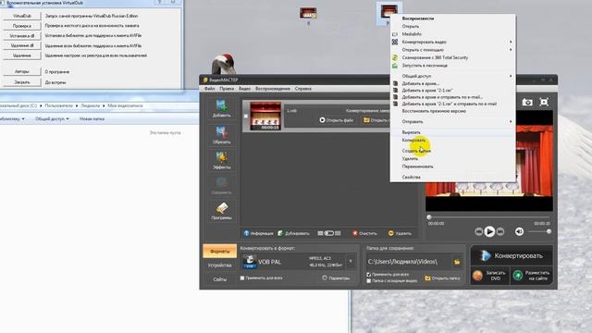The image size is (592, 333).
Task: Take snapshot with camera icon above preview
Action: point(527,103)
